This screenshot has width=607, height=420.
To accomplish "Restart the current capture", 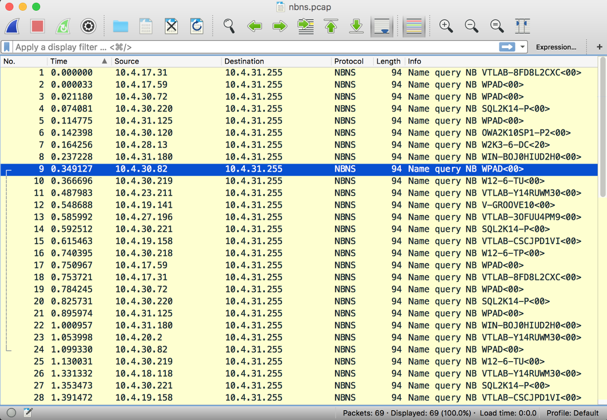I will pyautogui.click(x=63, y=26).
